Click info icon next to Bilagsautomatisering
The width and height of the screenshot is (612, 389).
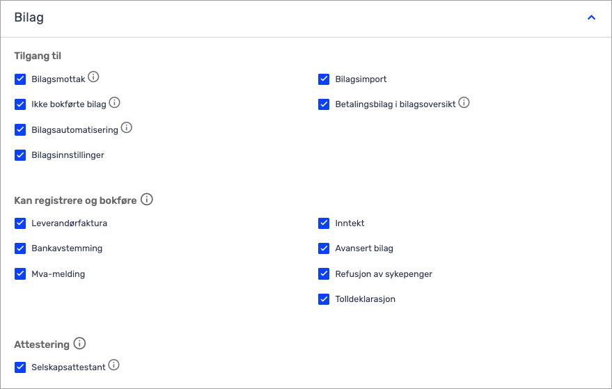coord(127,127)
